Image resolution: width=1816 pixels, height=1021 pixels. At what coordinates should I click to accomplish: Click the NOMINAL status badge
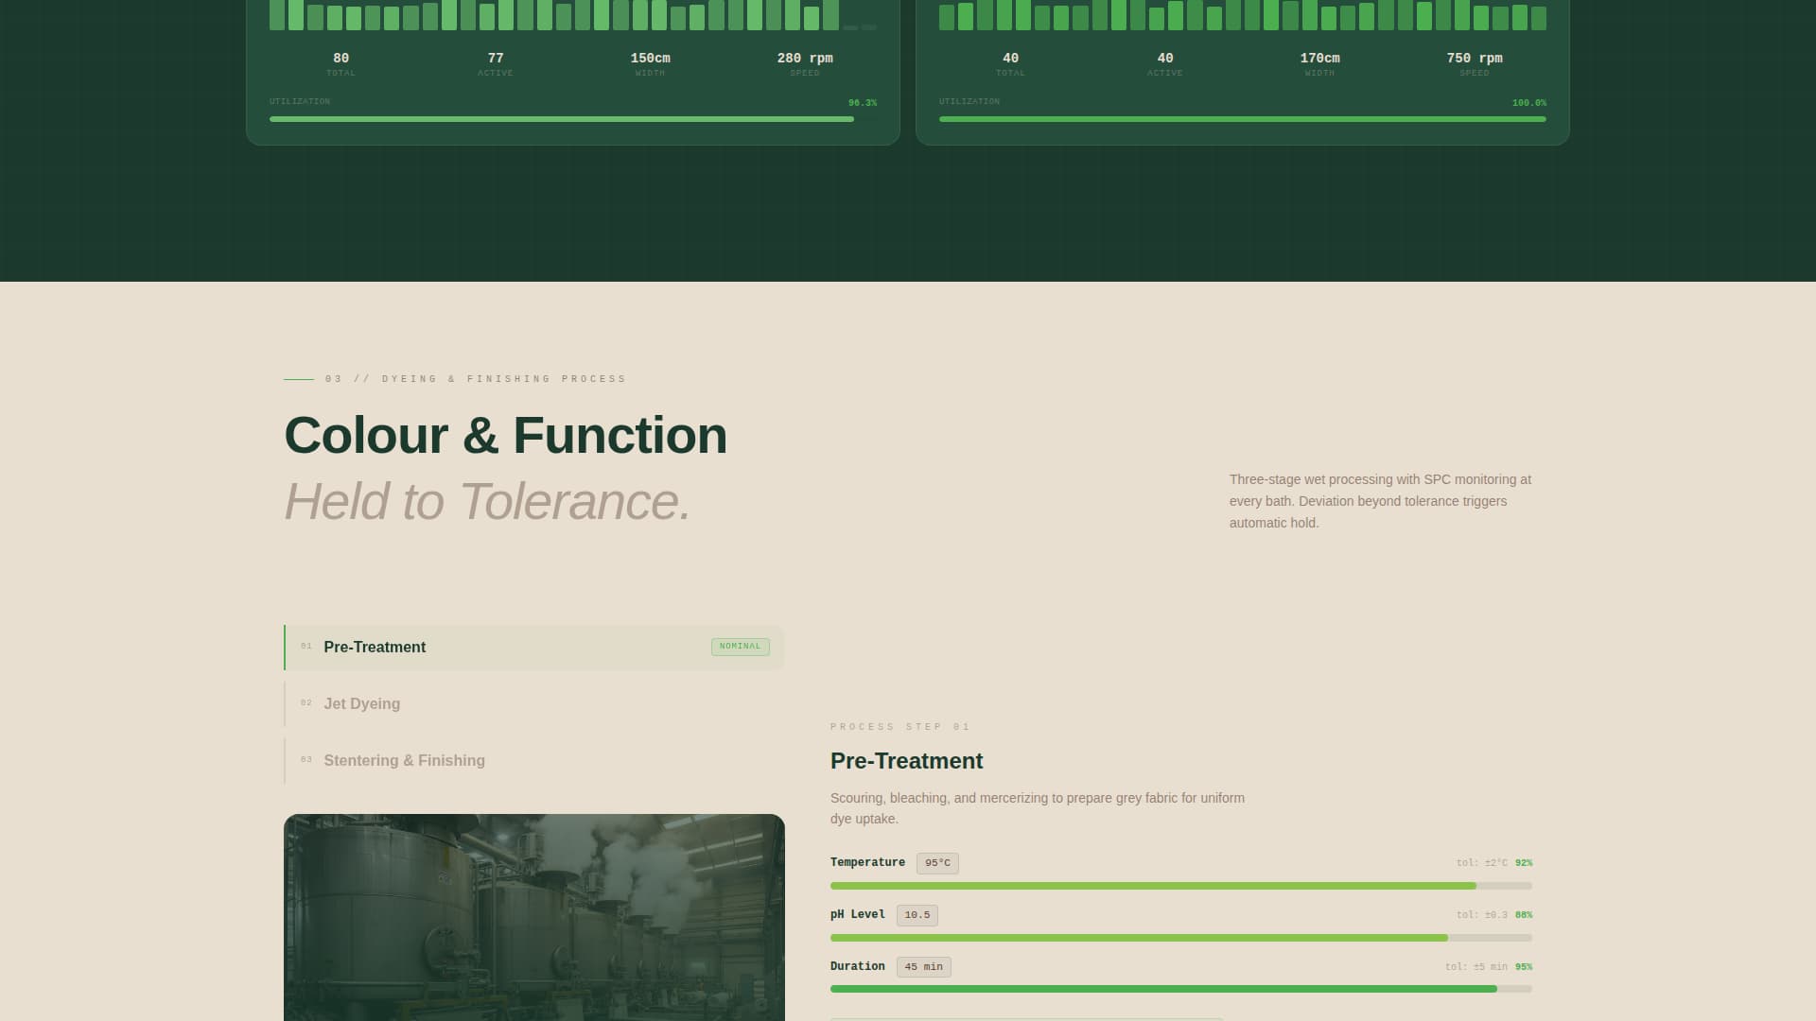[740, 647]
